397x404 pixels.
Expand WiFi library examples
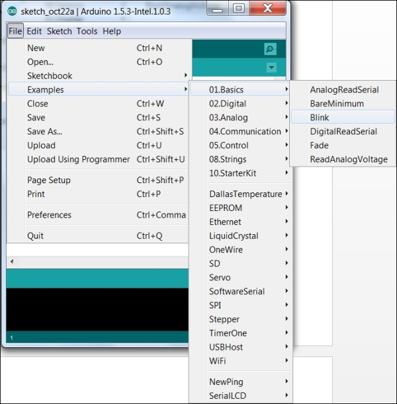point(240,361)
